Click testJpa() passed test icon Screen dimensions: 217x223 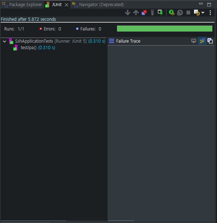pos(15,48)
